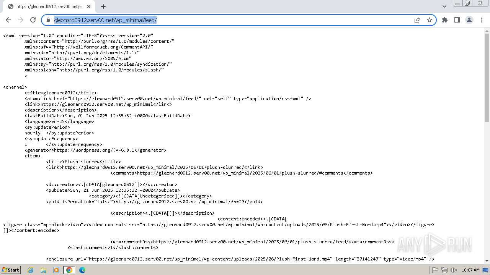This screenshot has width=490, height=275.
Task: Click the xmlns:slash namespace line
Action: tap(94, 70)
